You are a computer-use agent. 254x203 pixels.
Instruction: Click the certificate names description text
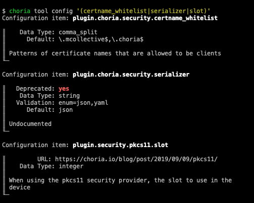coord(115,53)
